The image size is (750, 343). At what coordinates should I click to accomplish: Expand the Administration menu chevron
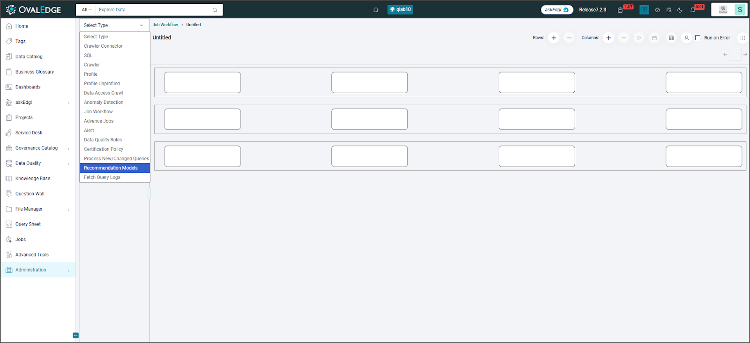[x=69, y=270]
